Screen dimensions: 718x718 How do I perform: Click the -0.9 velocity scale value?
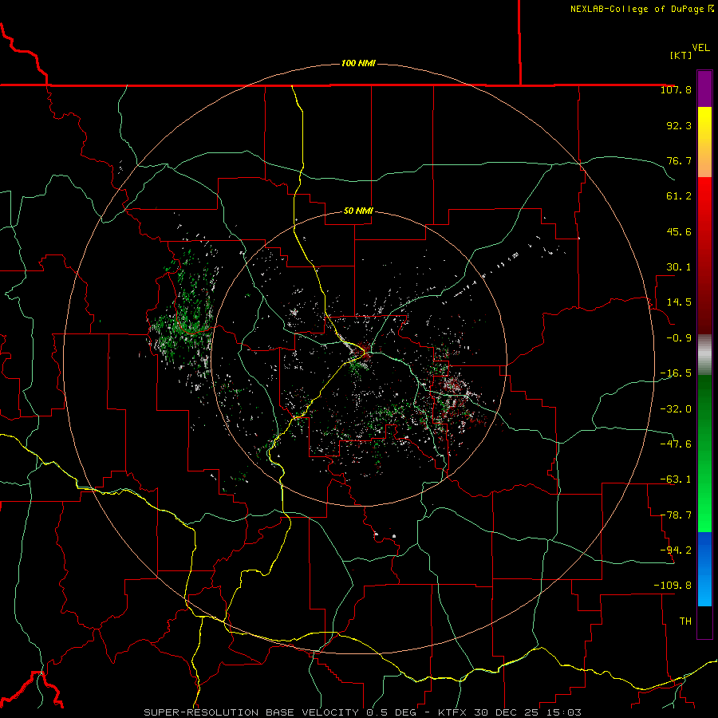(x=679, y=338)
